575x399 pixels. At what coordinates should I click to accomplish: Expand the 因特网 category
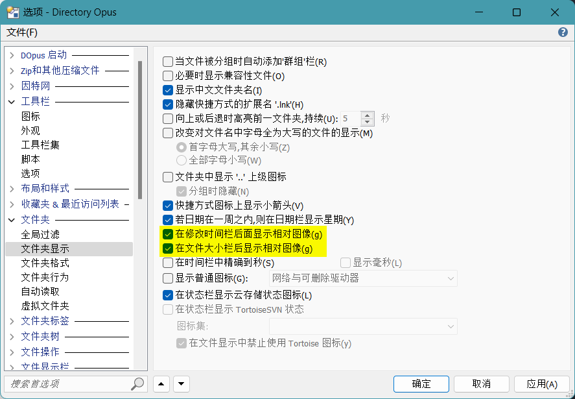point(12,86)
